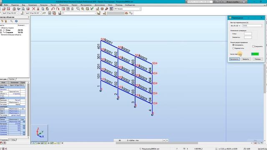This screenshot has width=267, height=150.
Task: Click the second filter icon in Object Inspector
Action: tap(6, 21)
